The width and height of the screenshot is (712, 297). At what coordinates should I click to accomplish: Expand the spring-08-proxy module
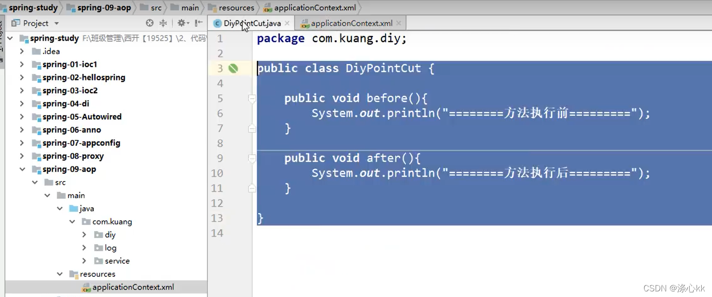tap(22, 156)
